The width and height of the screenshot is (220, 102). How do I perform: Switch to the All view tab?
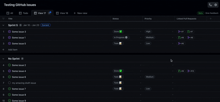tap(10, 13)
